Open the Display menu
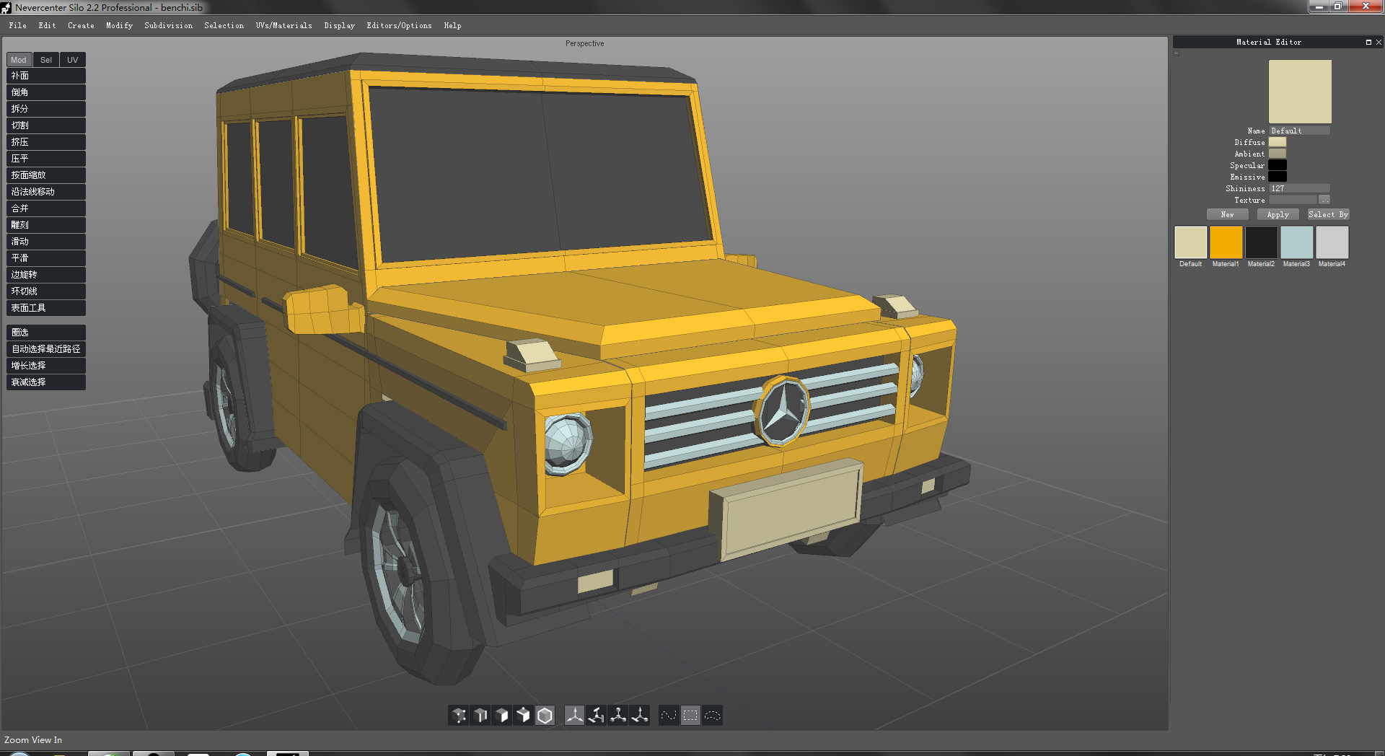The height and width of the screenshot is (756, 1385). [339, 25]
